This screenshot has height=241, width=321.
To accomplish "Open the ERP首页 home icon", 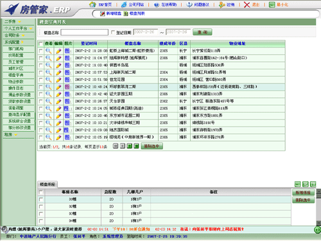I will pos(92,4).
